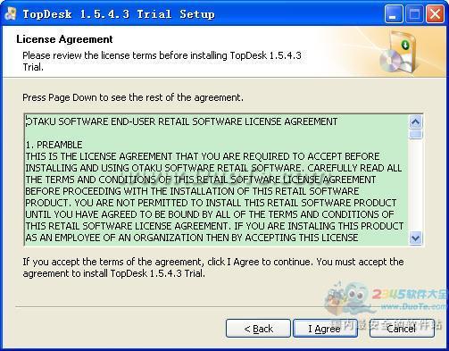
Task: Click the license scrollbar up arrow
Action: tap(415, 121)
